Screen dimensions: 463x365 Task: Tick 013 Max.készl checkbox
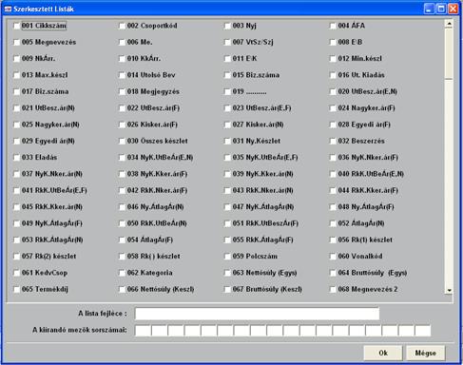16,75
